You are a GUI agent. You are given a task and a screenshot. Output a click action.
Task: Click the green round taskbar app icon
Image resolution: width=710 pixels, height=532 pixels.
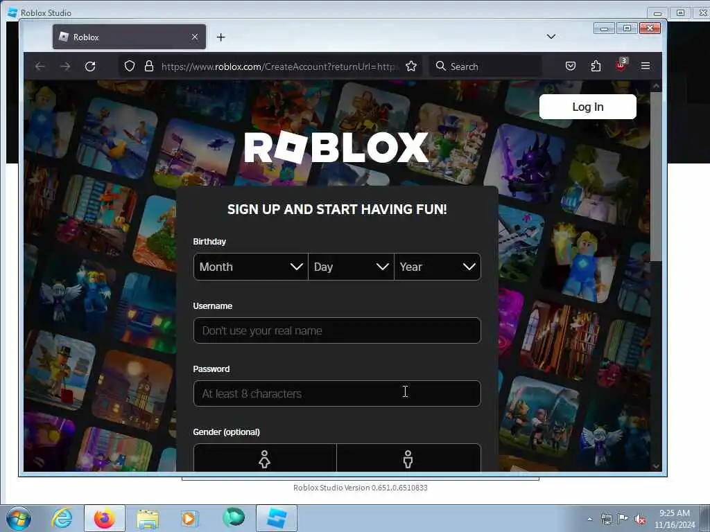coord(234,517)
